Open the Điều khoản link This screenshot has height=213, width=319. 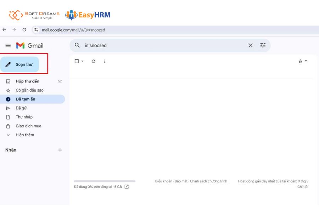coord(163,181)
